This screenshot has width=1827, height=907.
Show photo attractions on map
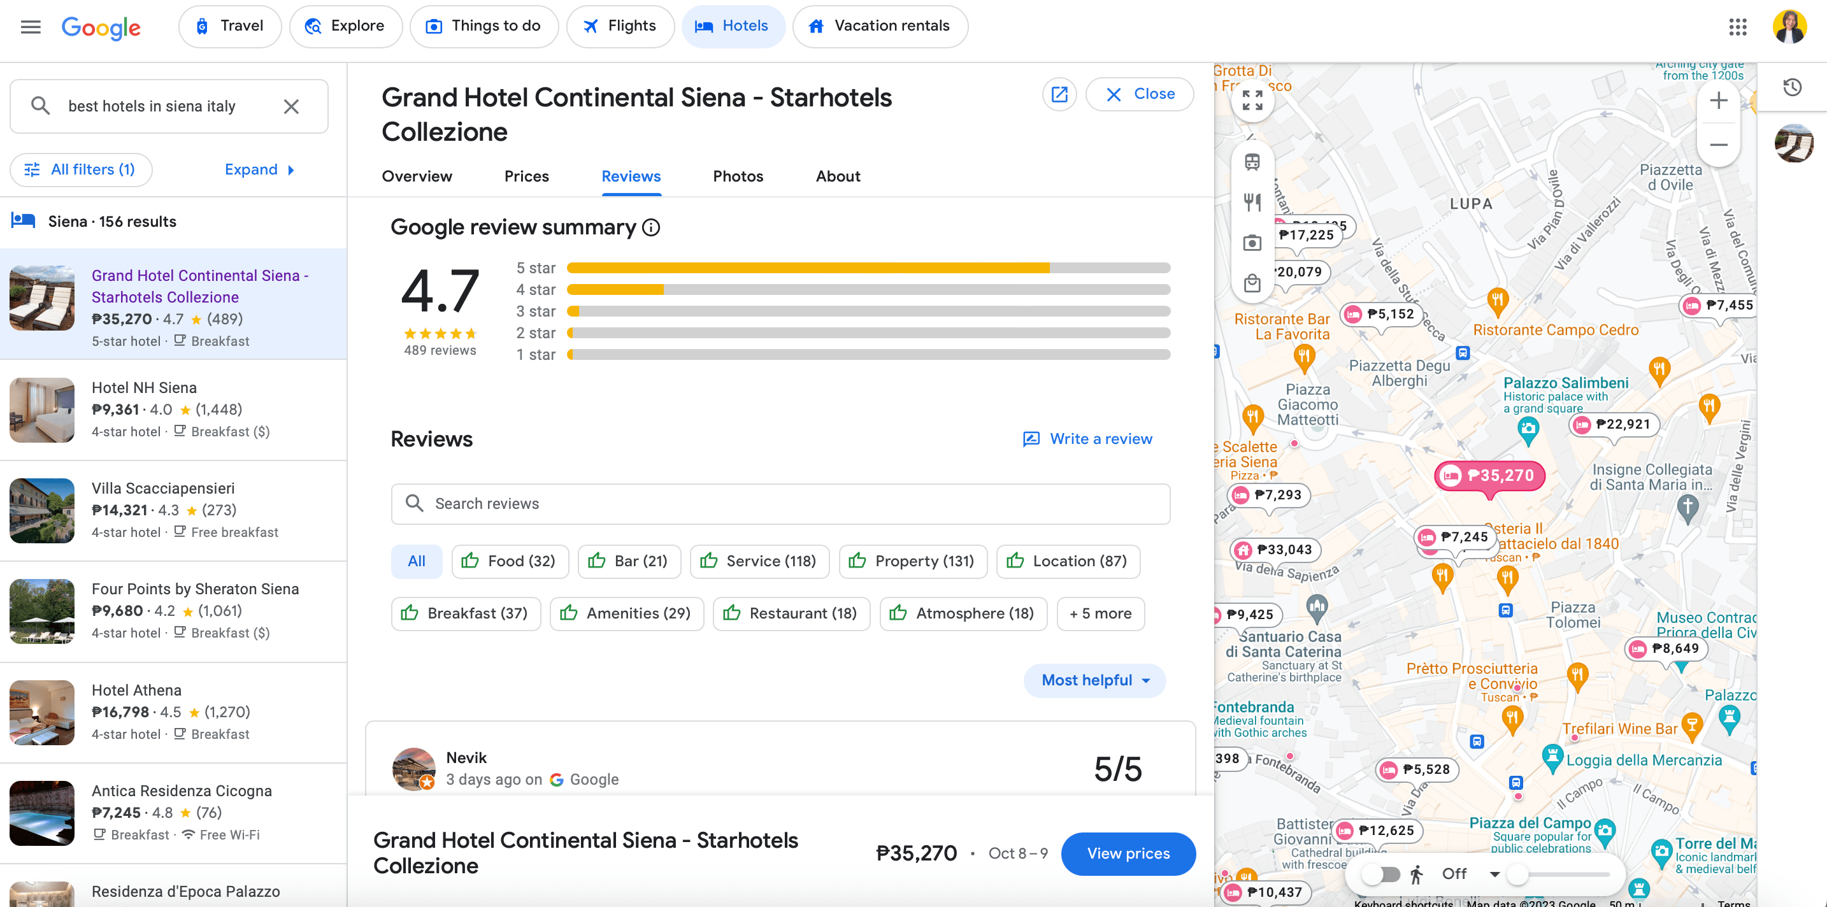[1252, 243]
